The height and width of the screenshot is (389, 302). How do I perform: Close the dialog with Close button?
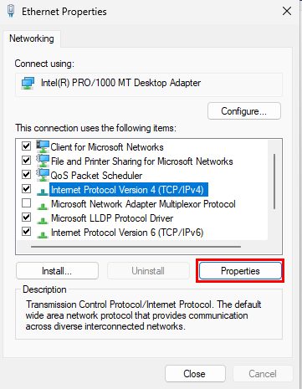pyautogui.click(x=195, y=374)
